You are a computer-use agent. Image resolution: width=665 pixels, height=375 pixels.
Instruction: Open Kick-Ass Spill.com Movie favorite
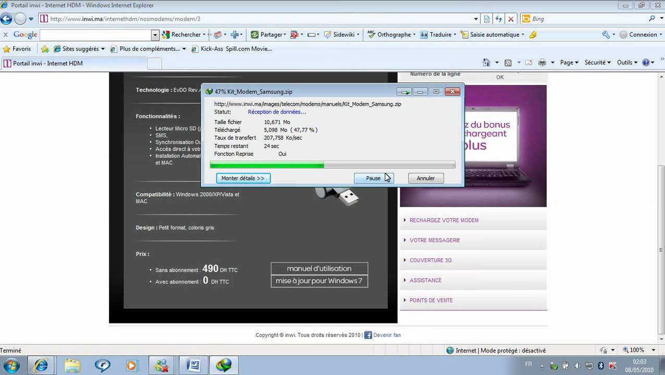click(232, 48)
